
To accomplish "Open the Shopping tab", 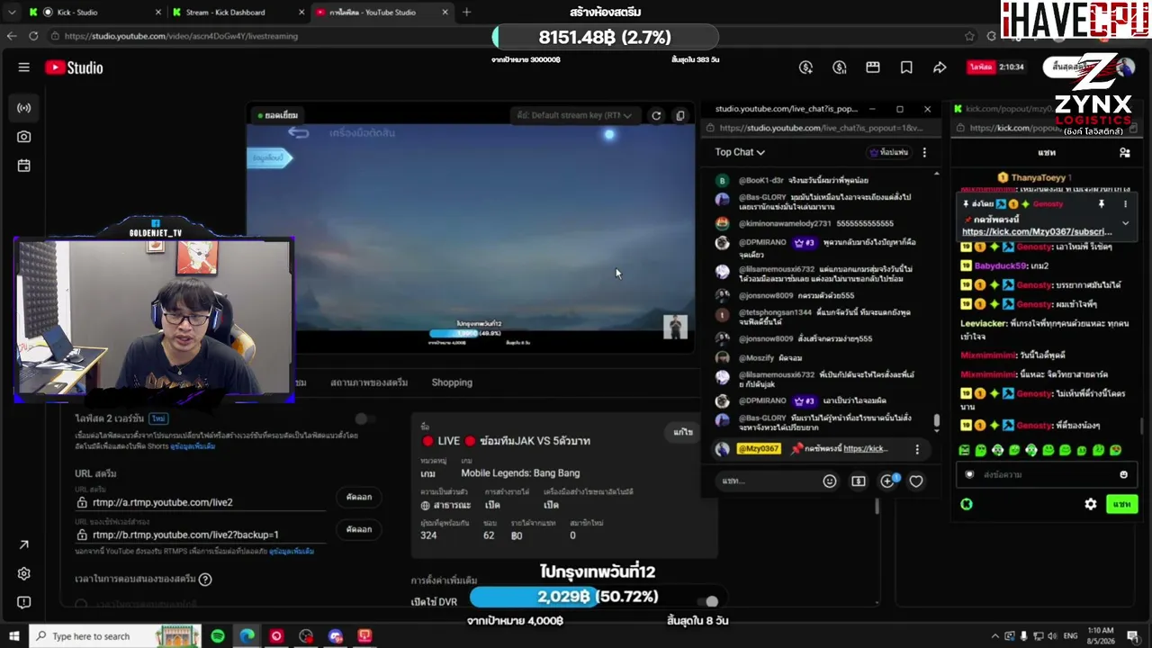I will click(452, 382).
